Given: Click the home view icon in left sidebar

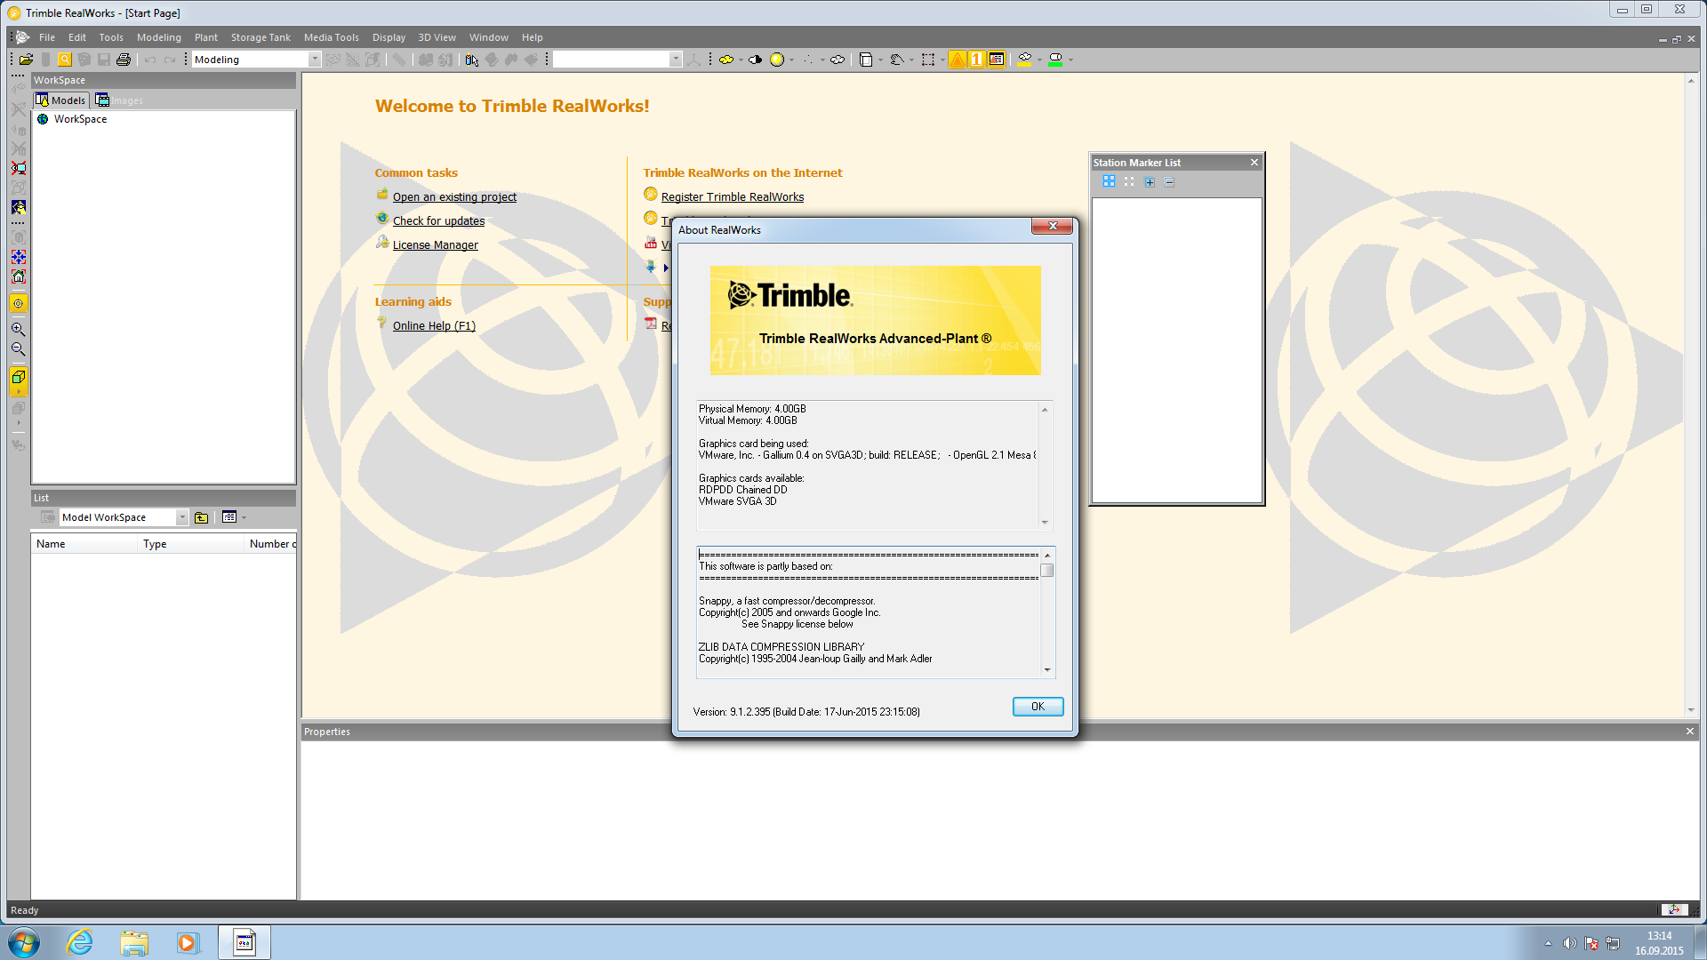Looking at the screenshot, I should [x=19, y=276].
